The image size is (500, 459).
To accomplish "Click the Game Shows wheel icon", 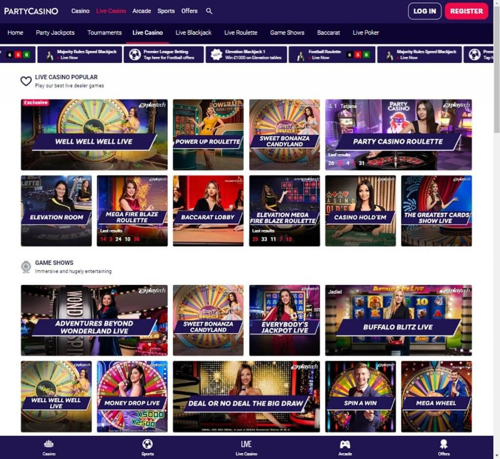I will point(26,267).
